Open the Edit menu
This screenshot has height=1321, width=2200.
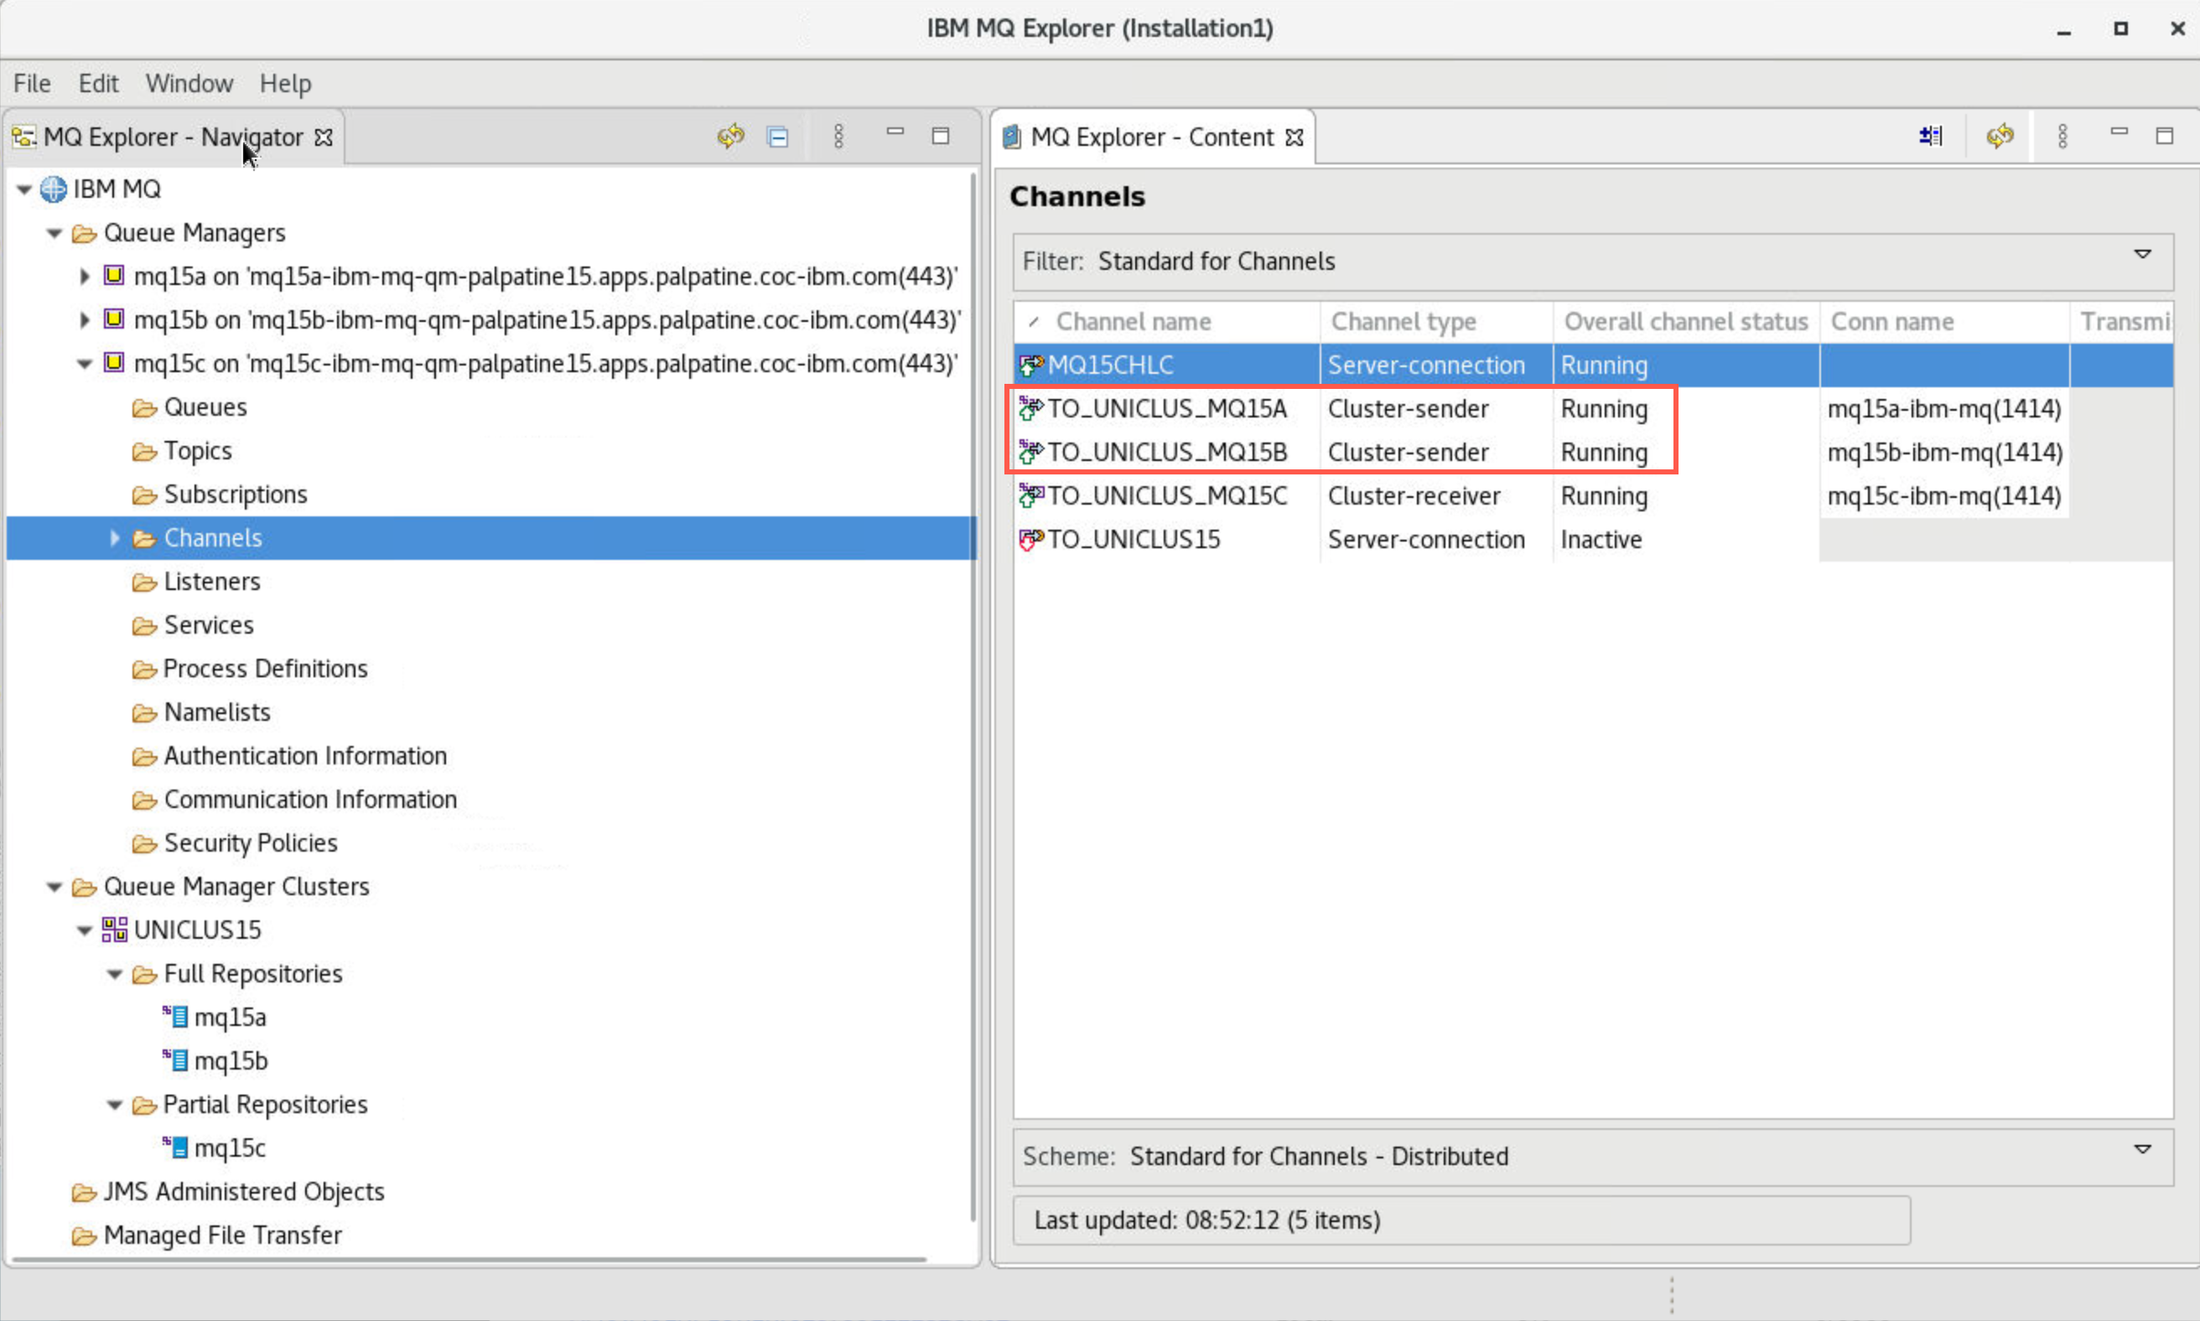tap(98, 84)
